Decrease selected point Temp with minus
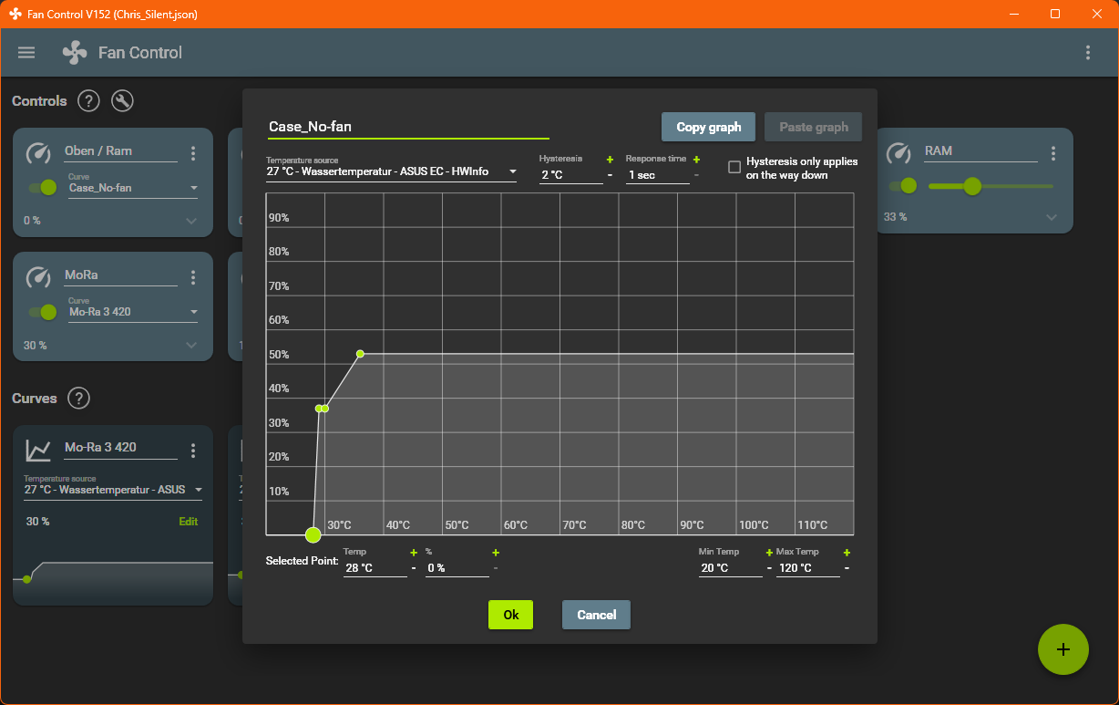Viewport: 1119px width, 705px height. tap(414, 568)
